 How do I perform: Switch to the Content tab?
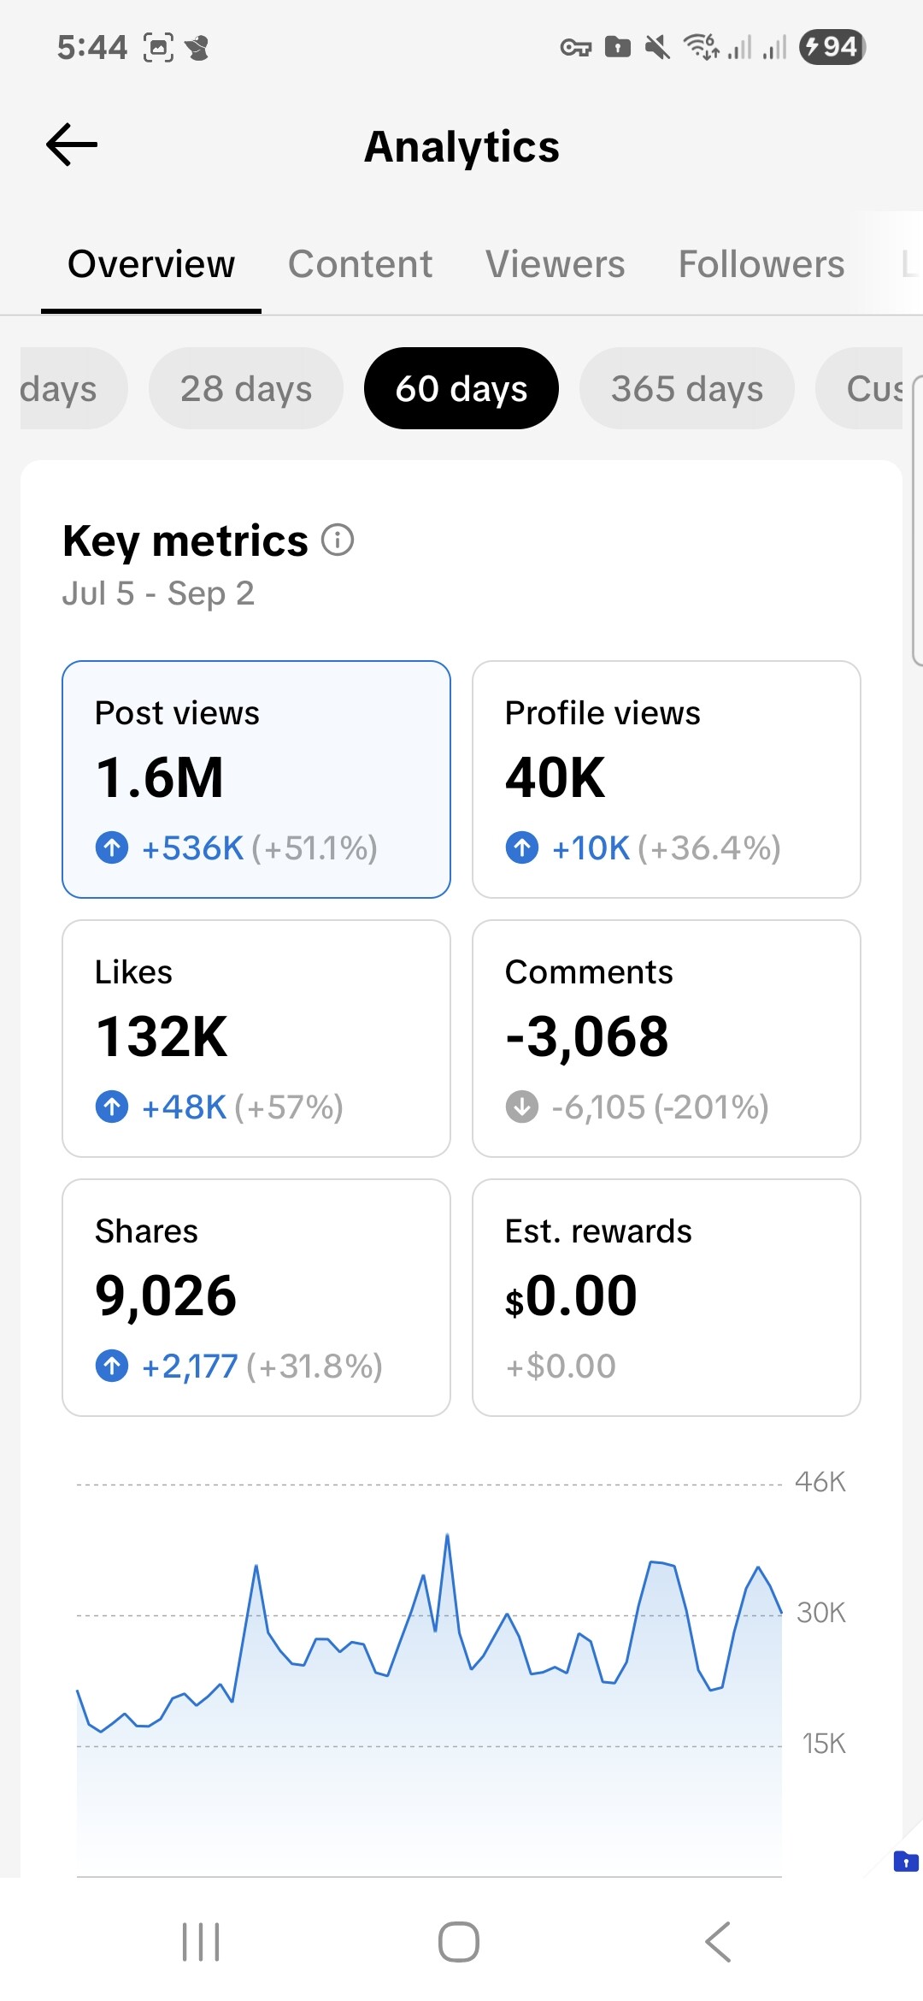(x=360, y=264)
